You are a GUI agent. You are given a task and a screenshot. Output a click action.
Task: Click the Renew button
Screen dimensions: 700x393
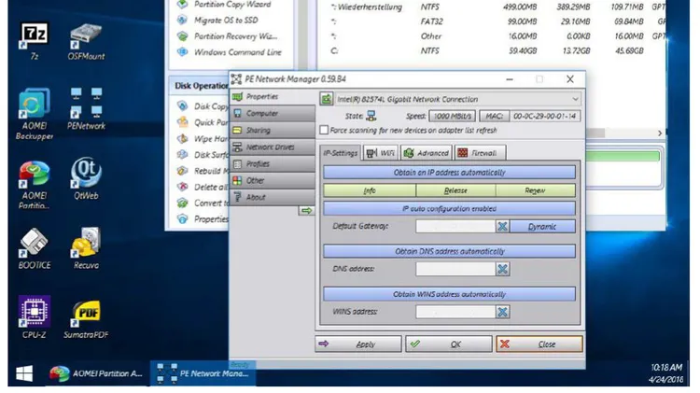click(x=536, y=190)
